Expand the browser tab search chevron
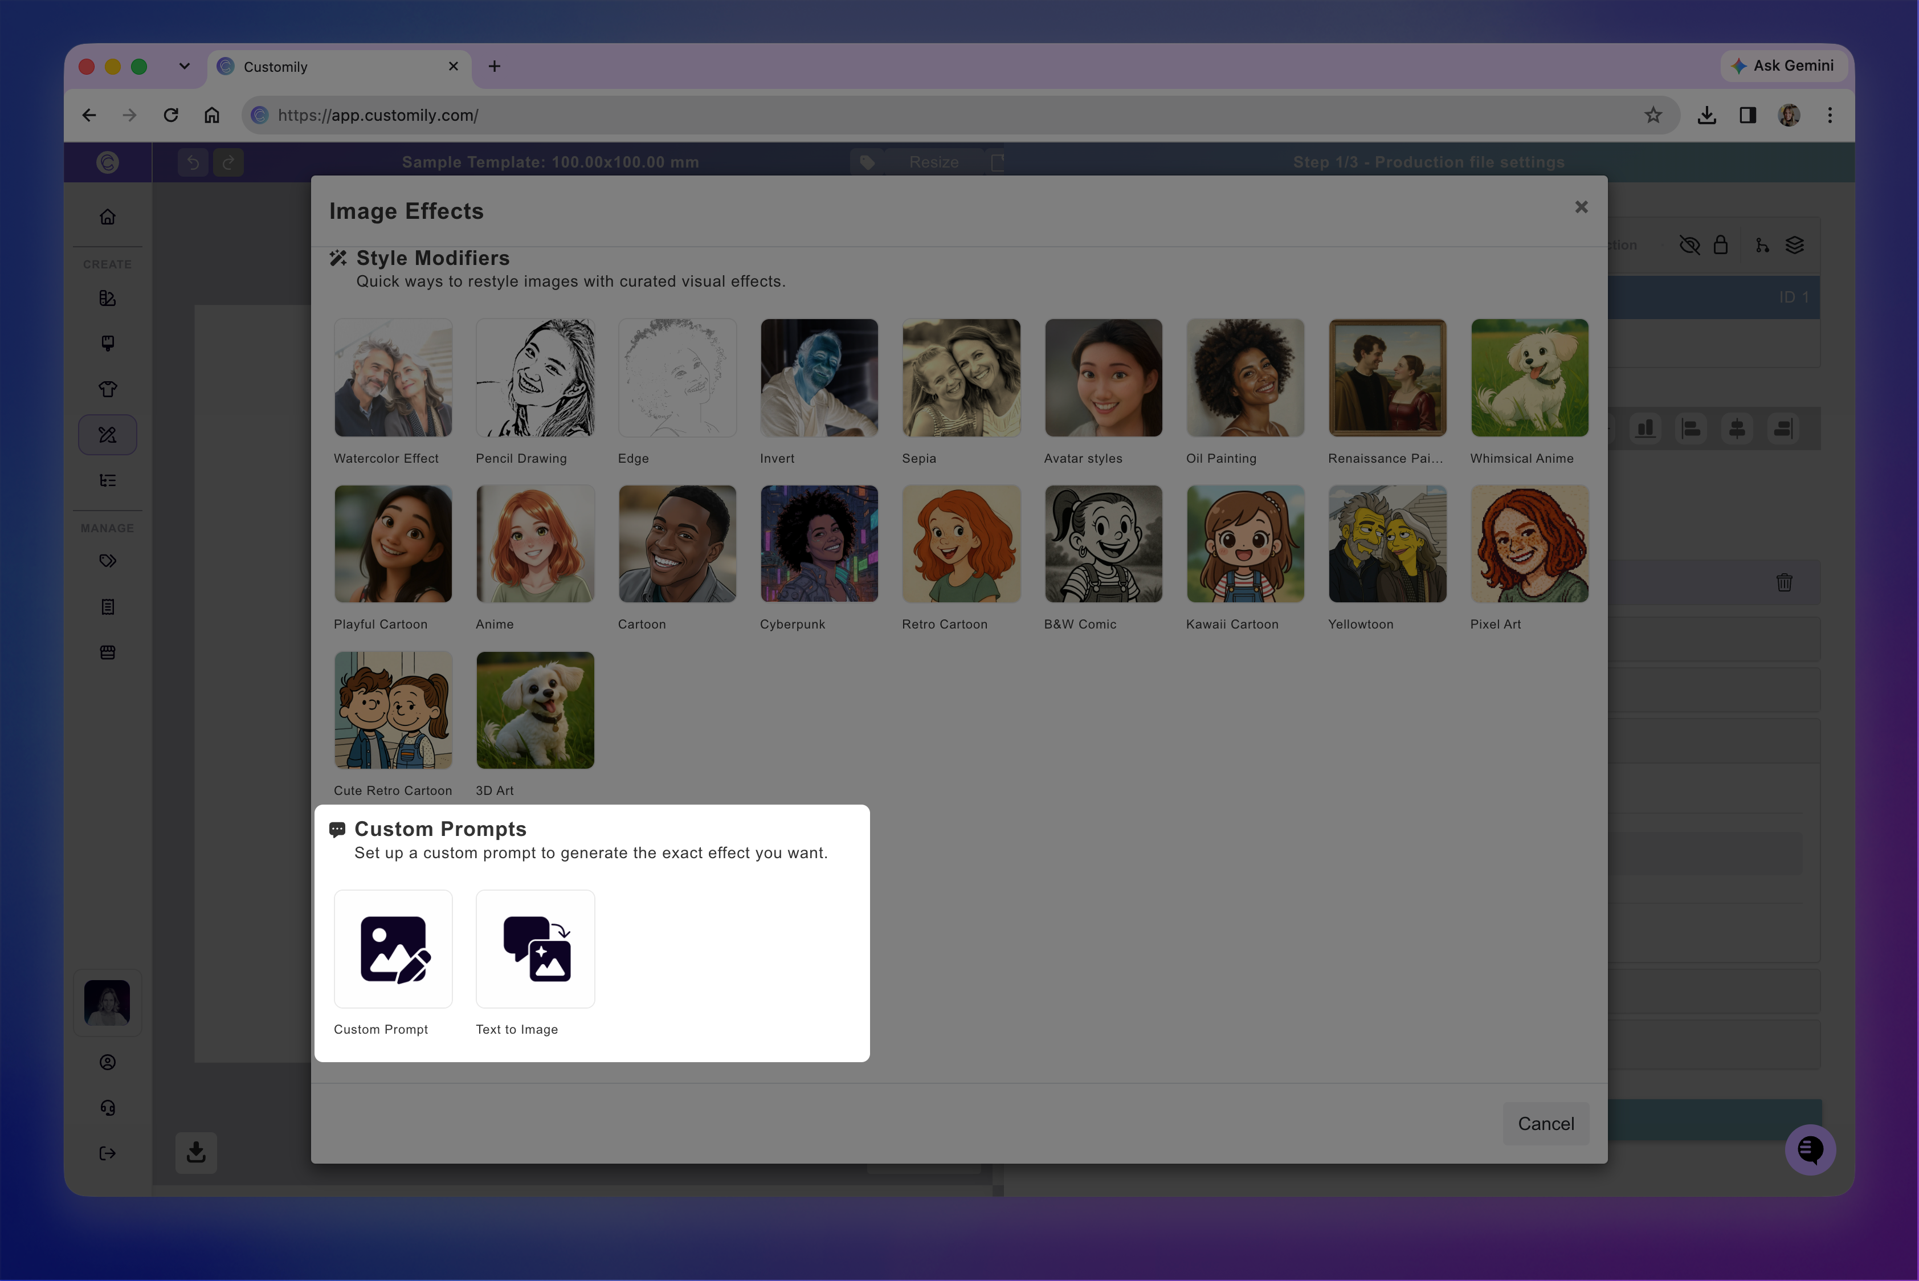Viewport: 1919px width, 1281px height. click(x=185, y=66)
